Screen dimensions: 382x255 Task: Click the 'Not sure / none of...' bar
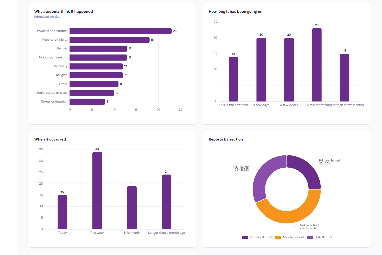[98, 57]
